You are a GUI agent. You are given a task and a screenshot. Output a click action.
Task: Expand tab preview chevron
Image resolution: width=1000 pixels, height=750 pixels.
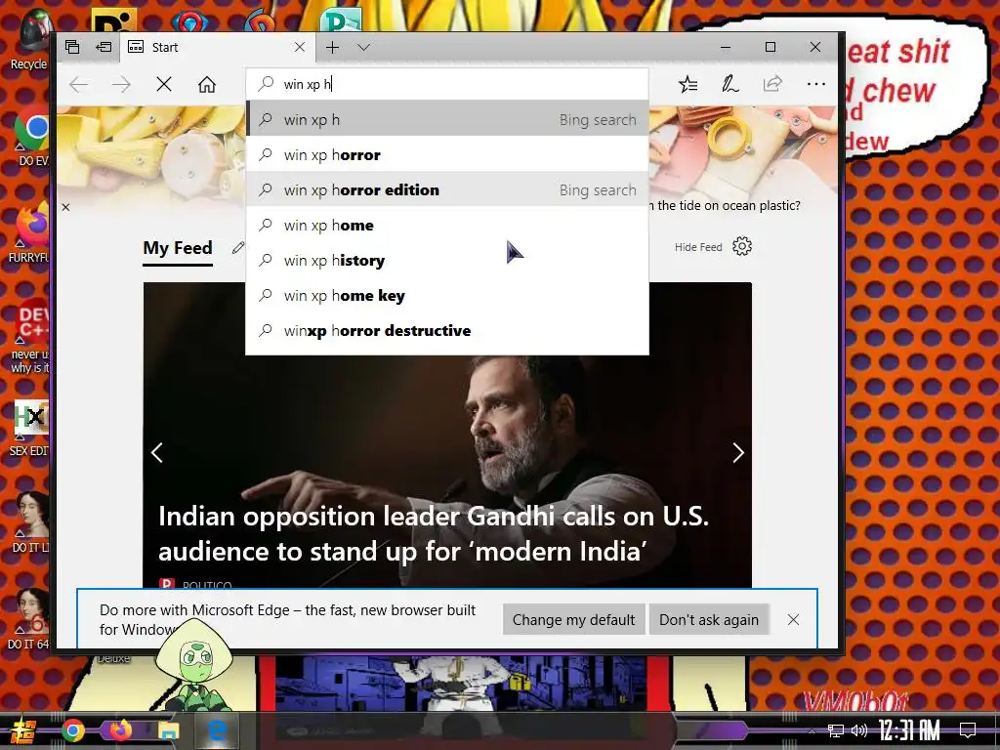point(363,47)
